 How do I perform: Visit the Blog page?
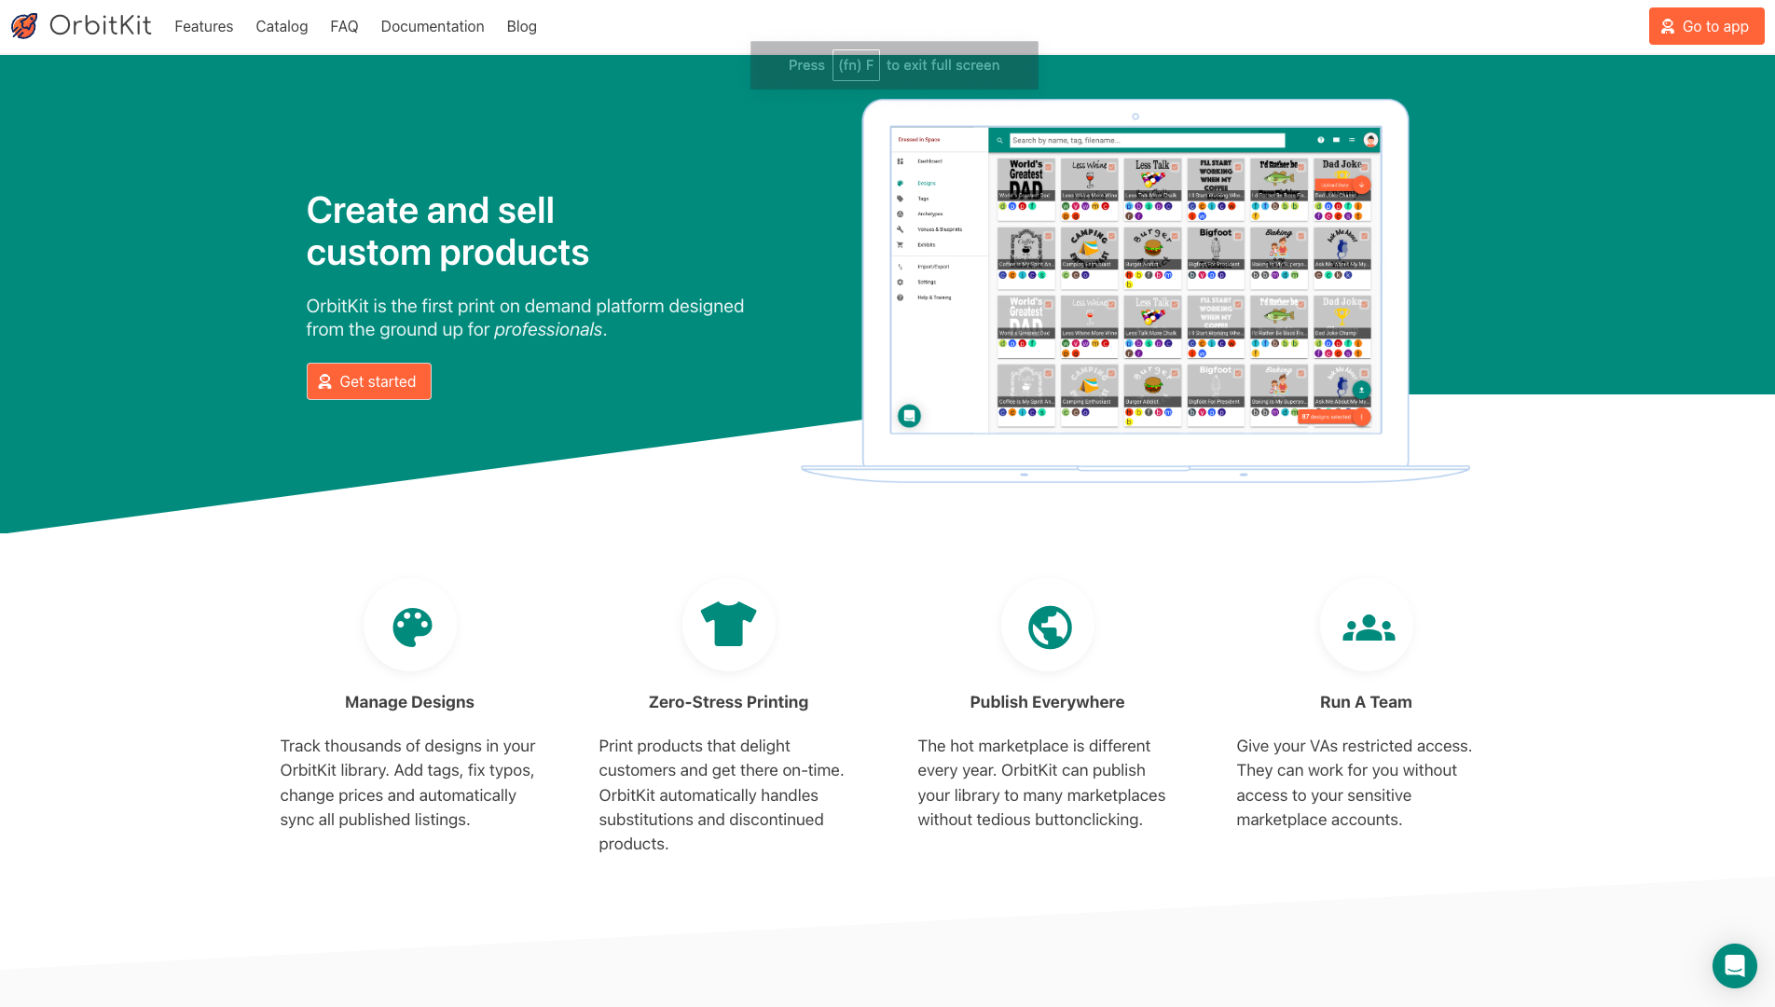[x=521, y=26]
